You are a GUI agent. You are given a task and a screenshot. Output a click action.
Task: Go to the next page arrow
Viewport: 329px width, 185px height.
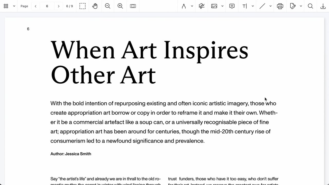coord(59,6)
